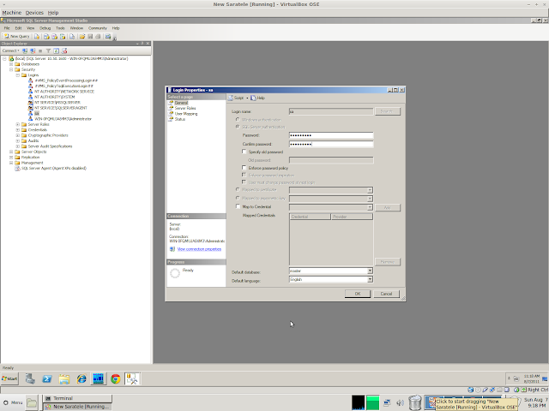Click the View connection properties link
549x411 pixels.
[199, 249]
